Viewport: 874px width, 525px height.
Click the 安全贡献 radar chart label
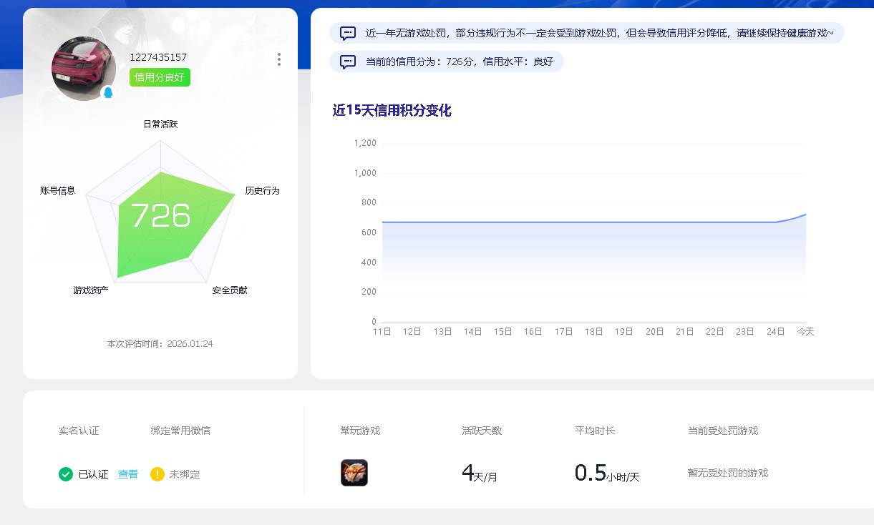point(228,292)
